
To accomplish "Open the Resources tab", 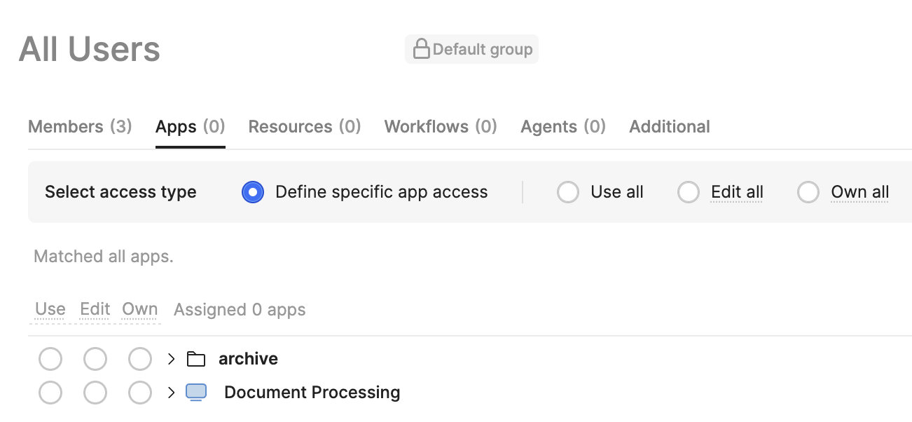I will (304, 127).
